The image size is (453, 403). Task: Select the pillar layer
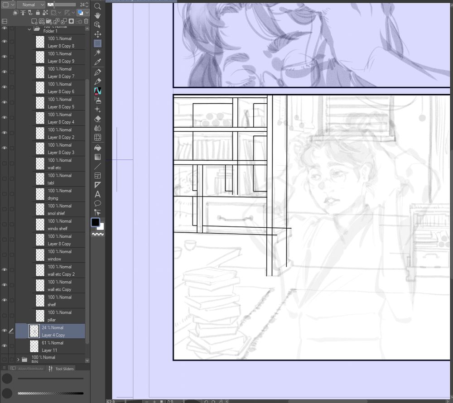click(x=59, y=316)
